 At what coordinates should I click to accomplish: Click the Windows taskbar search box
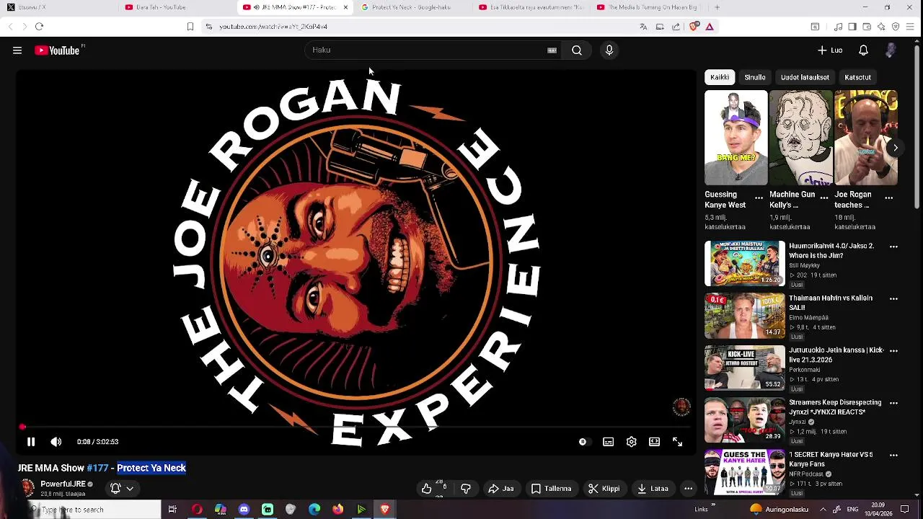(95, 510)
